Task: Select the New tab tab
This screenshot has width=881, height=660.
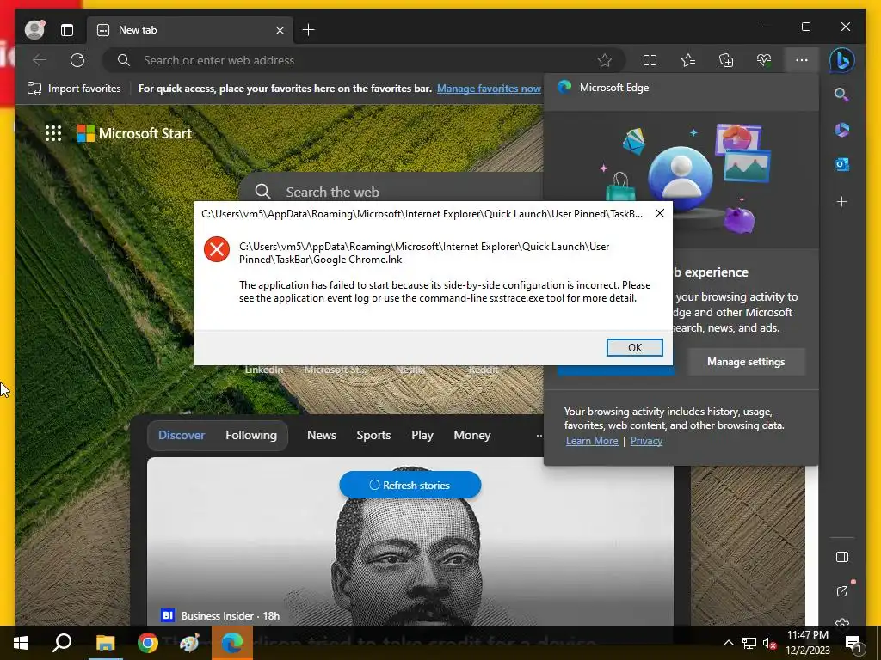Action: 189,30
